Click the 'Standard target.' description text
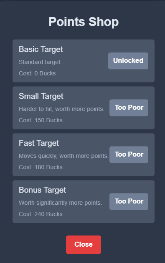The image size is (165, 263). click(40, 62)
